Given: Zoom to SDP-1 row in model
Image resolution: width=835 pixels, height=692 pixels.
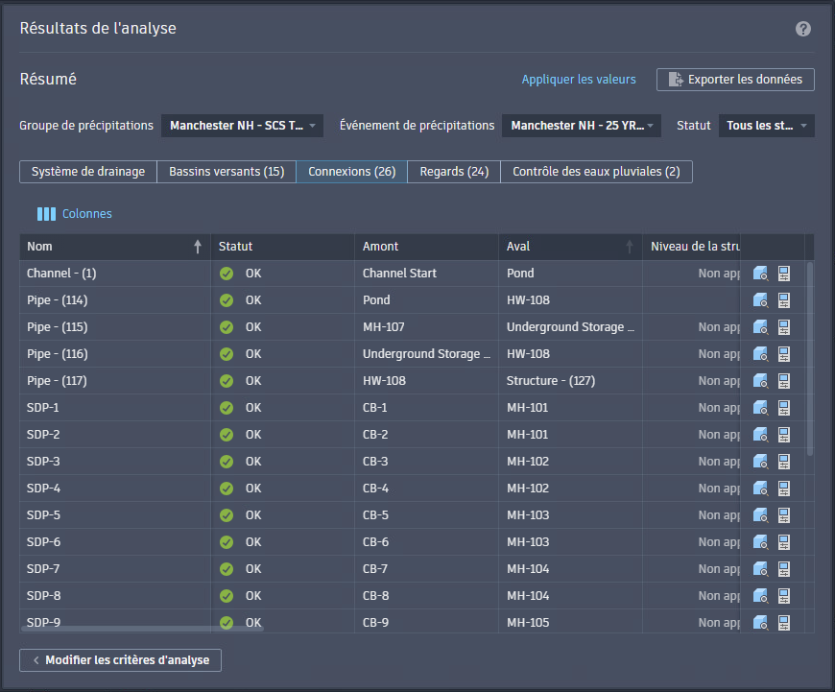Looking at the screenshot, I should pos(760,408).
